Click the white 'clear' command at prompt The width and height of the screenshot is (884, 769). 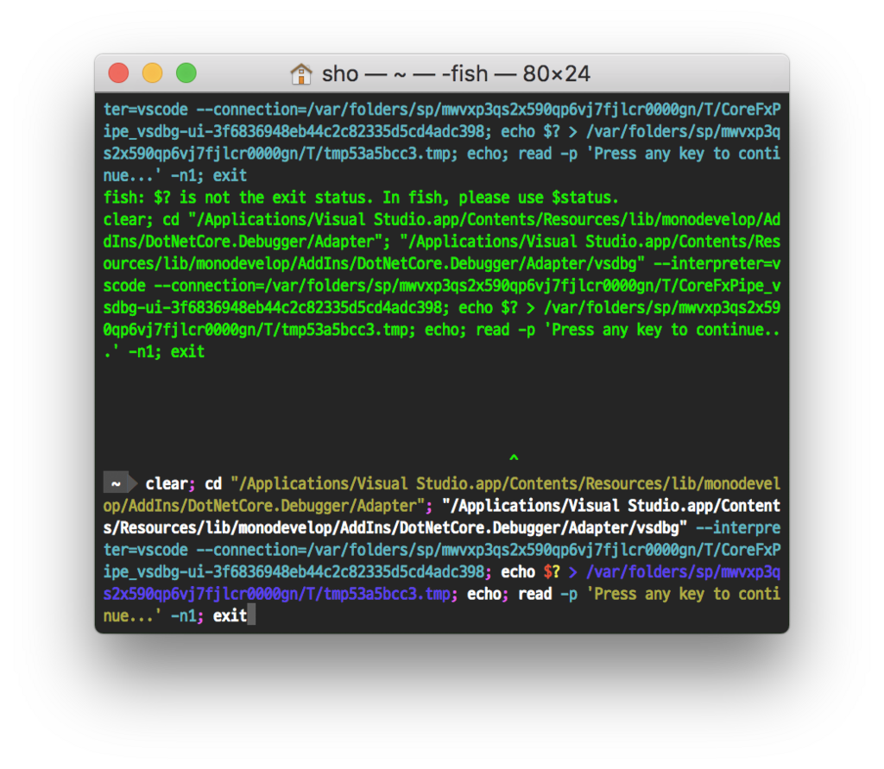[167, 483]
